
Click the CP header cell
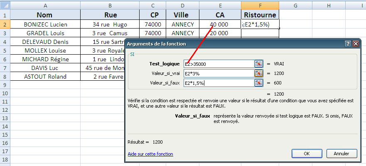click(x=152, y=15)
